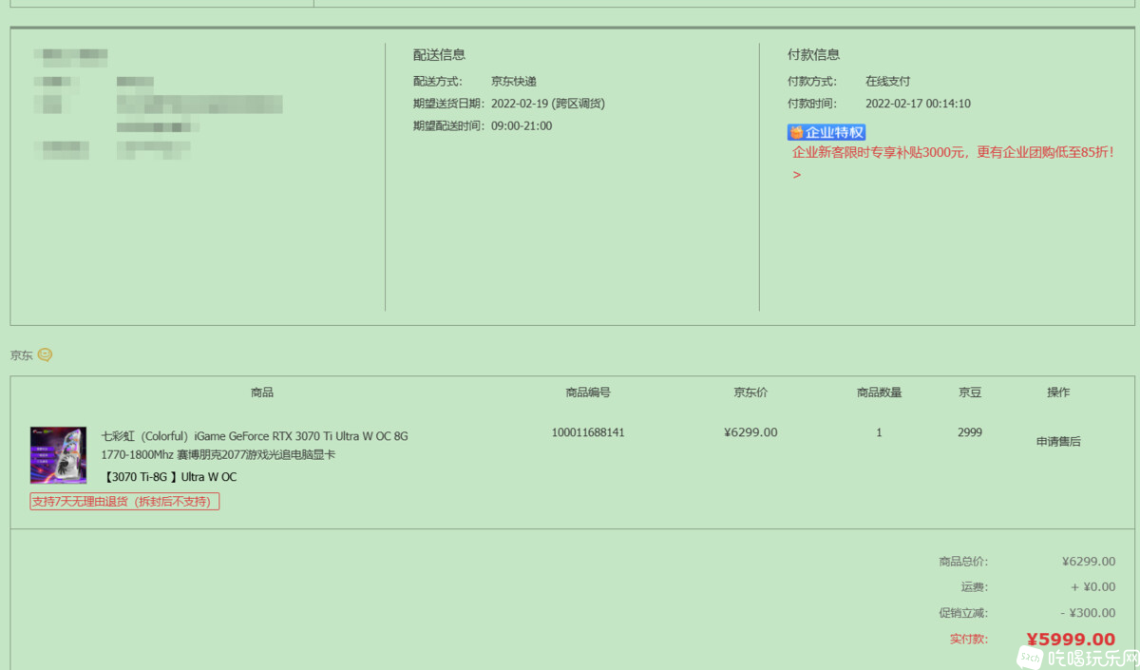Click the chat smiley icon beside 京东
Screen dimensions: 1140x670
(x=45, y=355)
